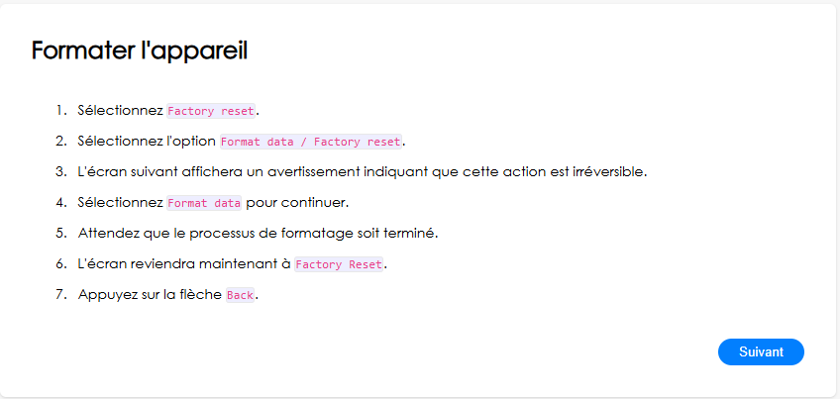Click the text "pour continuer" in step 4
This screenshot has width=840, height=399.
[x=297, y=203]
